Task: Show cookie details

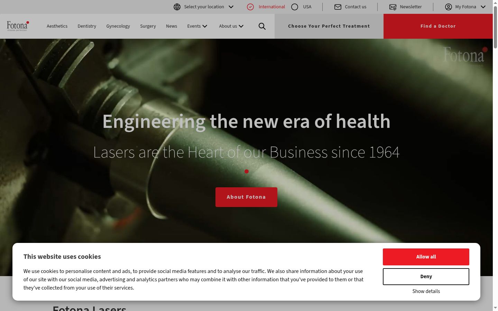Action: click(x=426, y=291)
